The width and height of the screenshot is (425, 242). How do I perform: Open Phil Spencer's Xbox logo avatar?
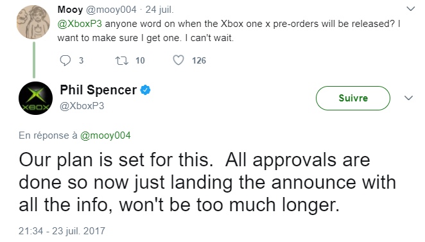35,98
